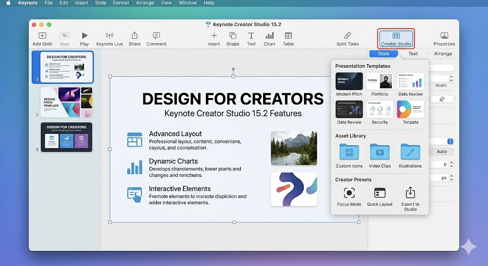Open the Illustrations asset folder

click(410, 152)
